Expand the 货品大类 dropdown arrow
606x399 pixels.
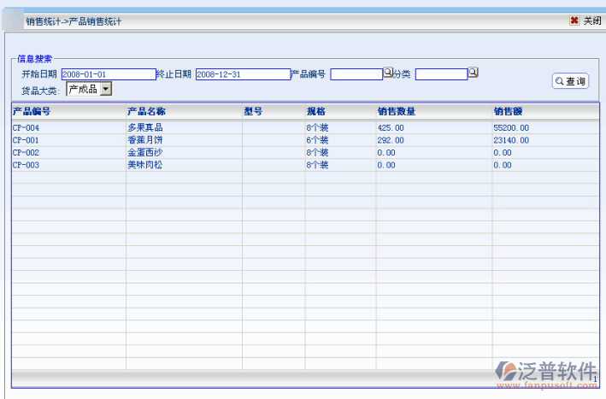coord(106,89)
